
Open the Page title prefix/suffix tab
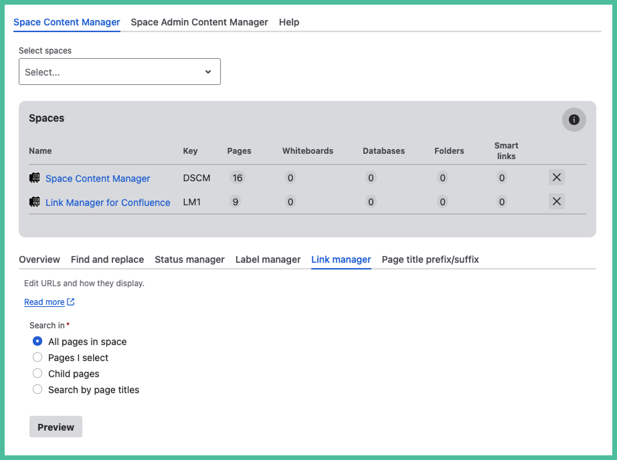(430, 259)
